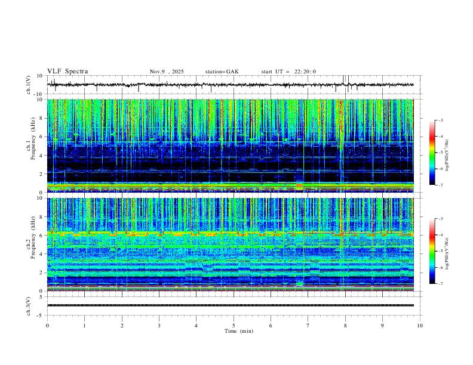Click the "5" tick on ch.3(V) axis
The image size is (473, 365).
(42, 297)
